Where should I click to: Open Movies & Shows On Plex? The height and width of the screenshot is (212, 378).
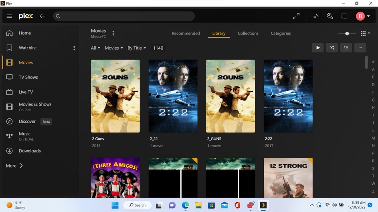pyautogui.click(x=35, y=107)
